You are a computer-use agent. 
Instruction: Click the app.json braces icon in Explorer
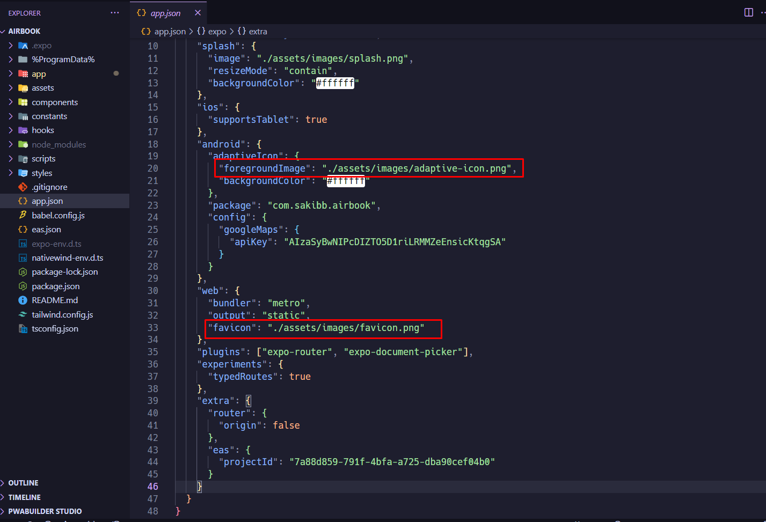(x=23, y=201)
